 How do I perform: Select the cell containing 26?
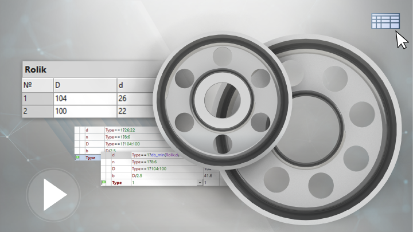click(135, 99)
